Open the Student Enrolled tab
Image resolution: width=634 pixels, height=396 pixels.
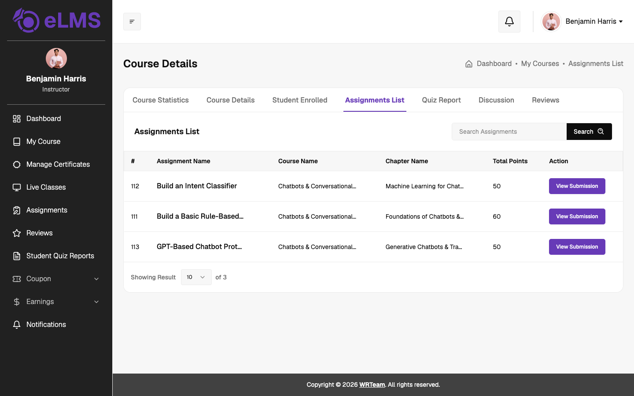(300, 100)
